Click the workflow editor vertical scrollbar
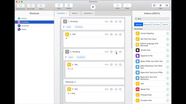 point(132,32)
